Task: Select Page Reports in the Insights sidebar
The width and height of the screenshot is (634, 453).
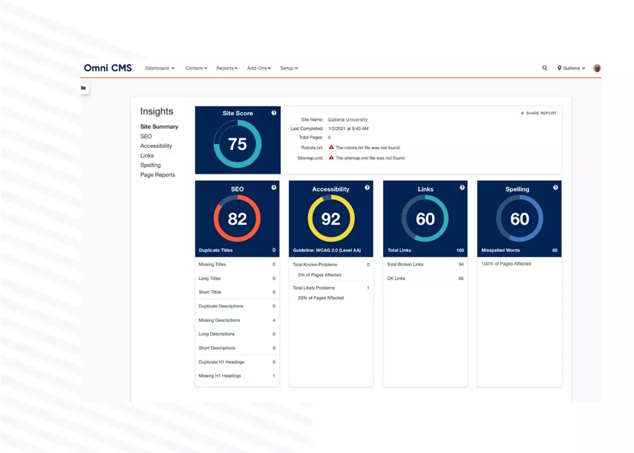Action: click(x=157, y=175)
